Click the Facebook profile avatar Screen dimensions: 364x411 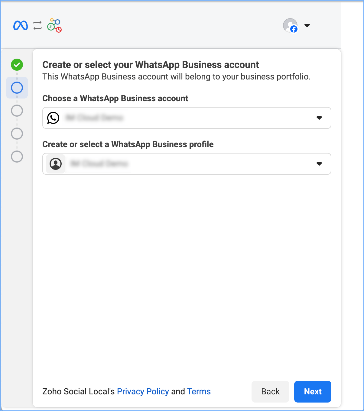coord(290,25)
